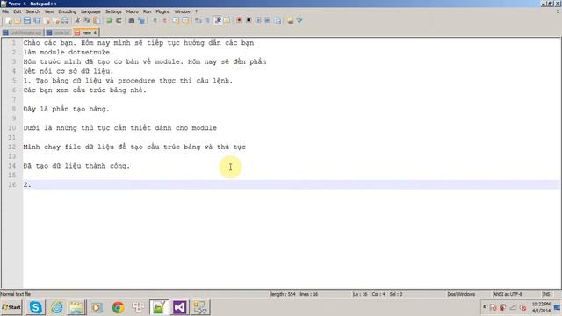Viewport: 562px width, 316px height.
Task: Open the Settings menu
Action: pos(113,11)
